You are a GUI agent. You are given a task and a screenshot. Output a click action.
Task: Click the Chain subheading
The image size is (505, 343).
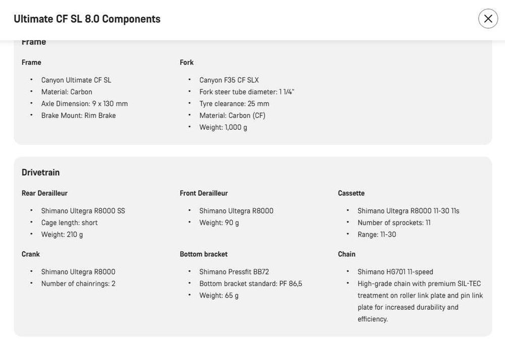[346, 254]
